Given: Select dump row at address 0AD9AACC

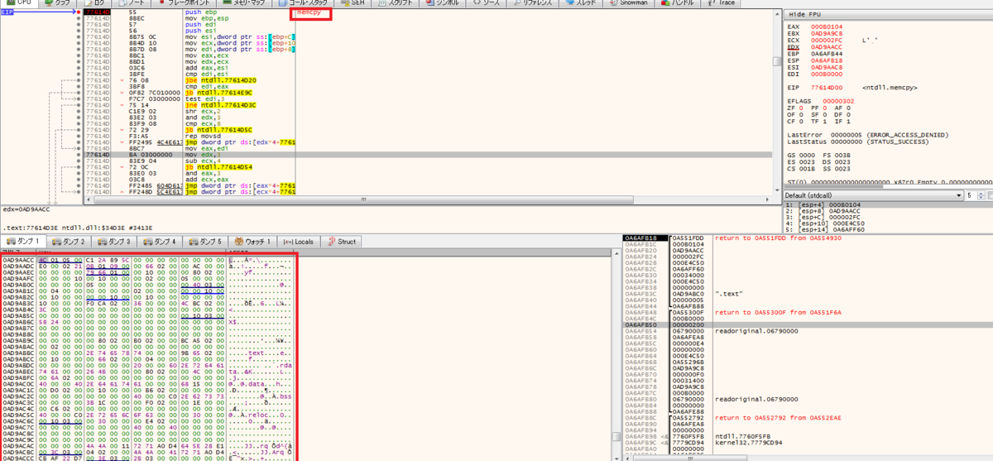Looking at the screenshot, I should pyautogui.click(x=149, y=260).
